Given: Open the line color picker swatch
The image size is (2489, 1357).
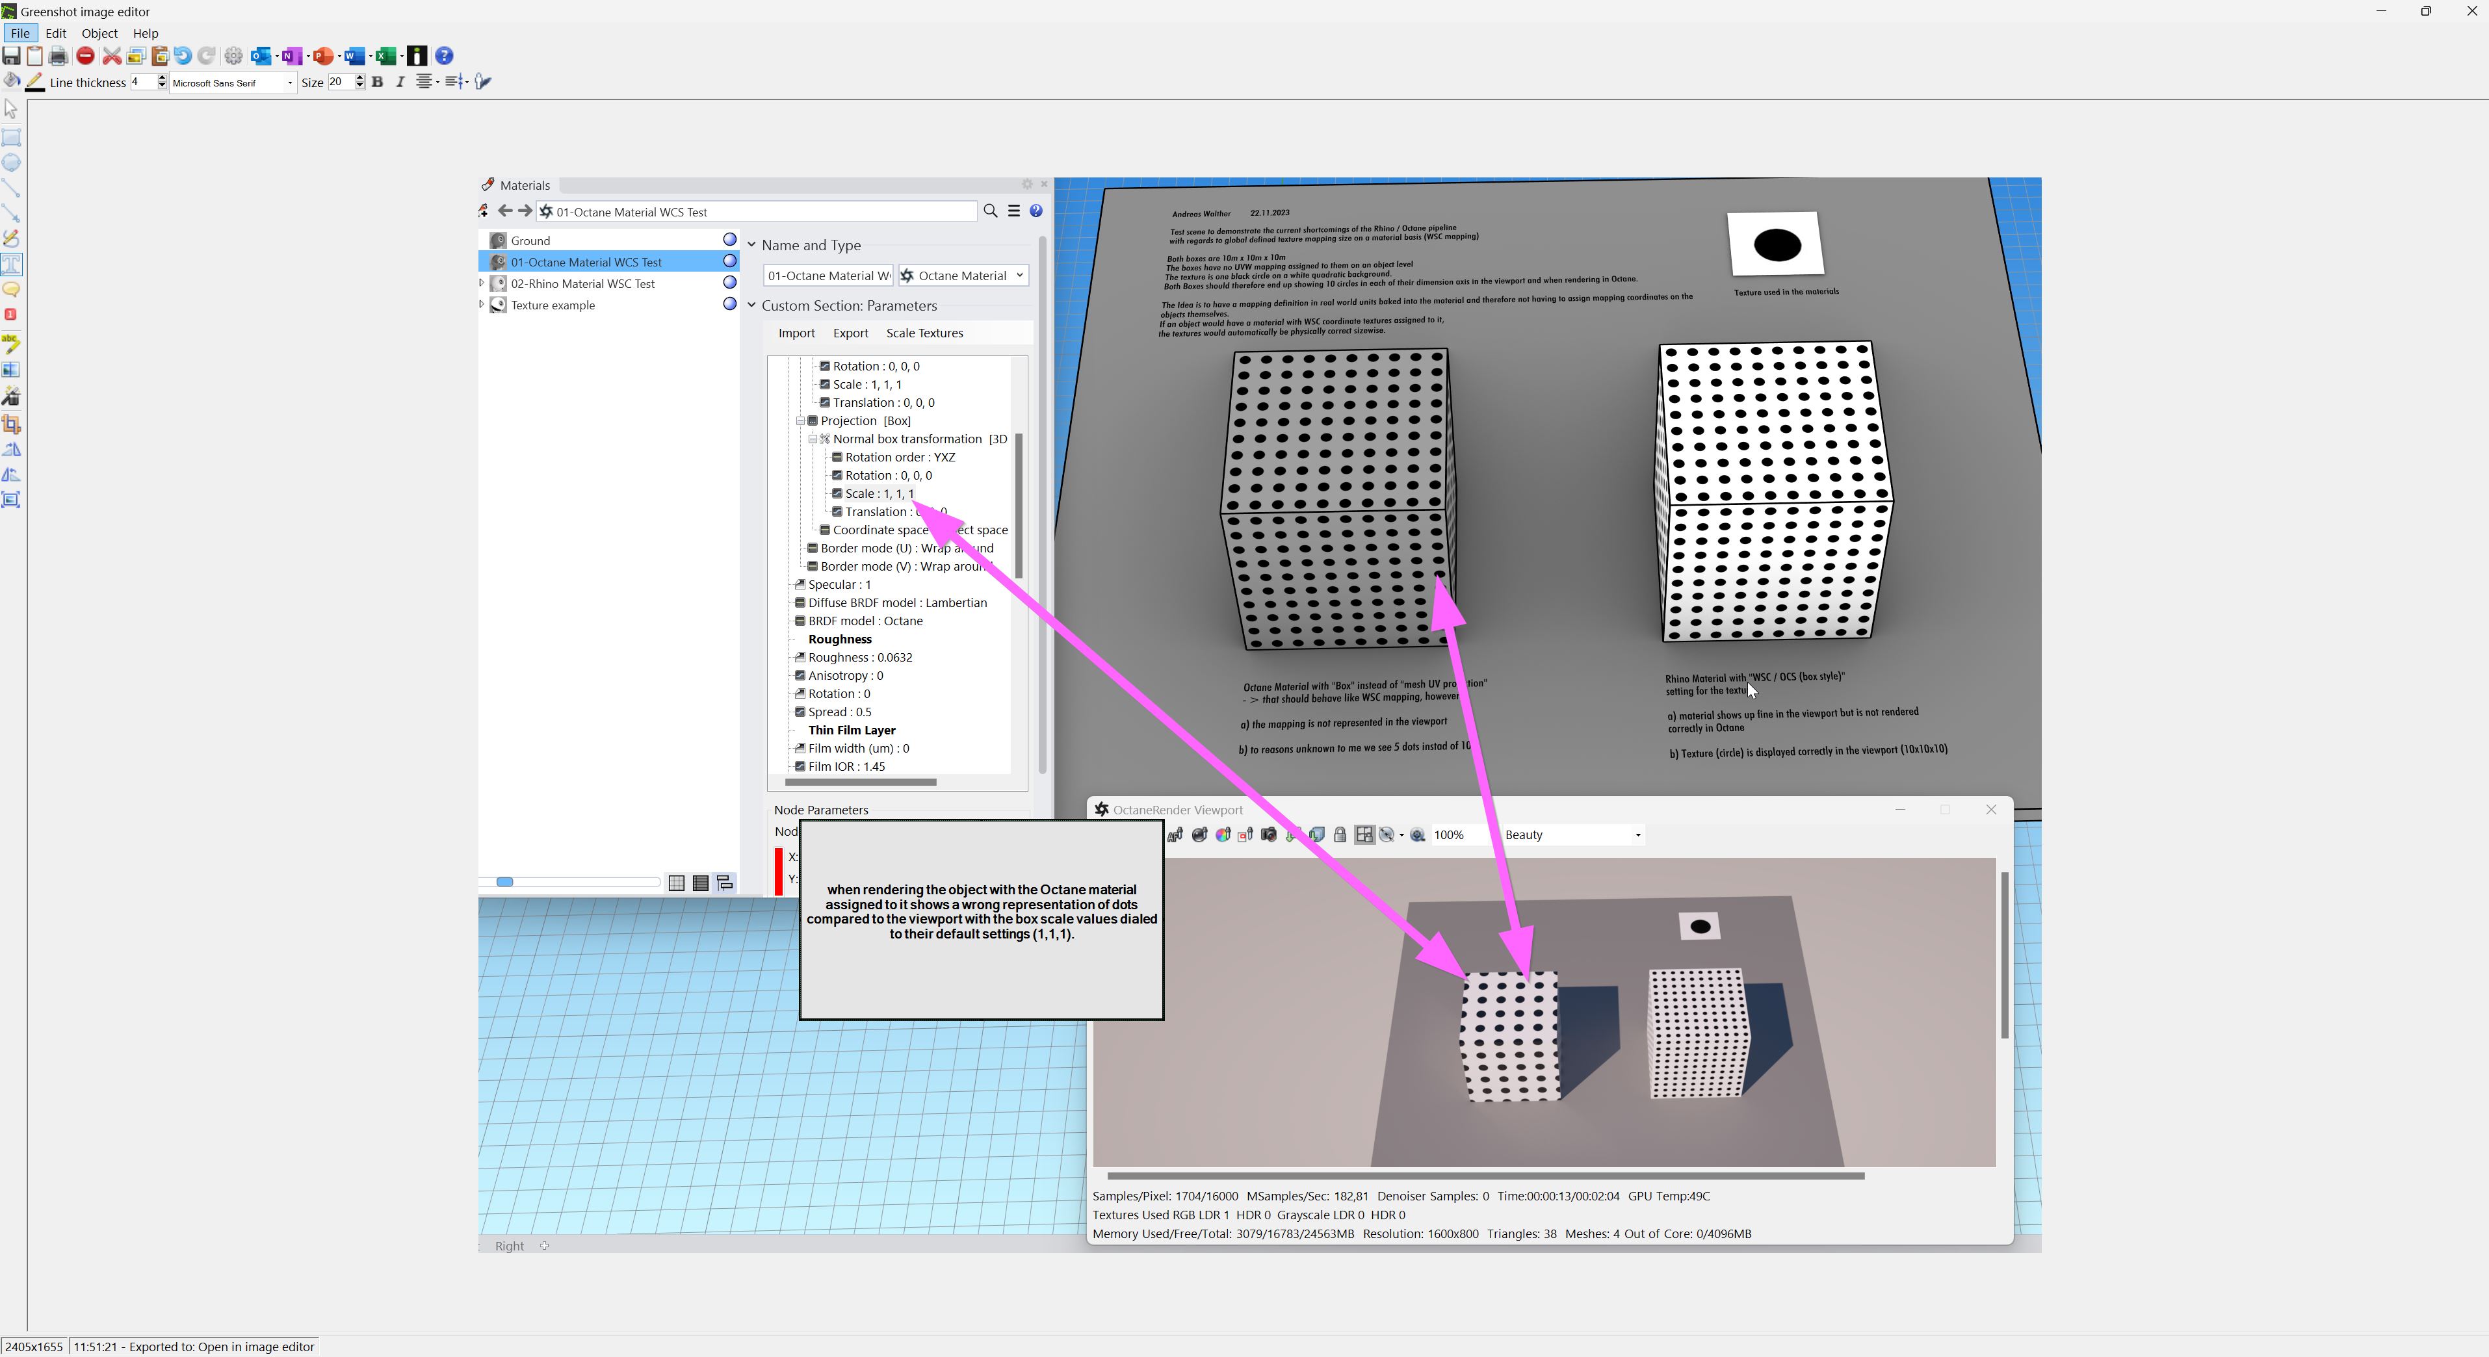Looking at the screenshot, I should 35,82.
